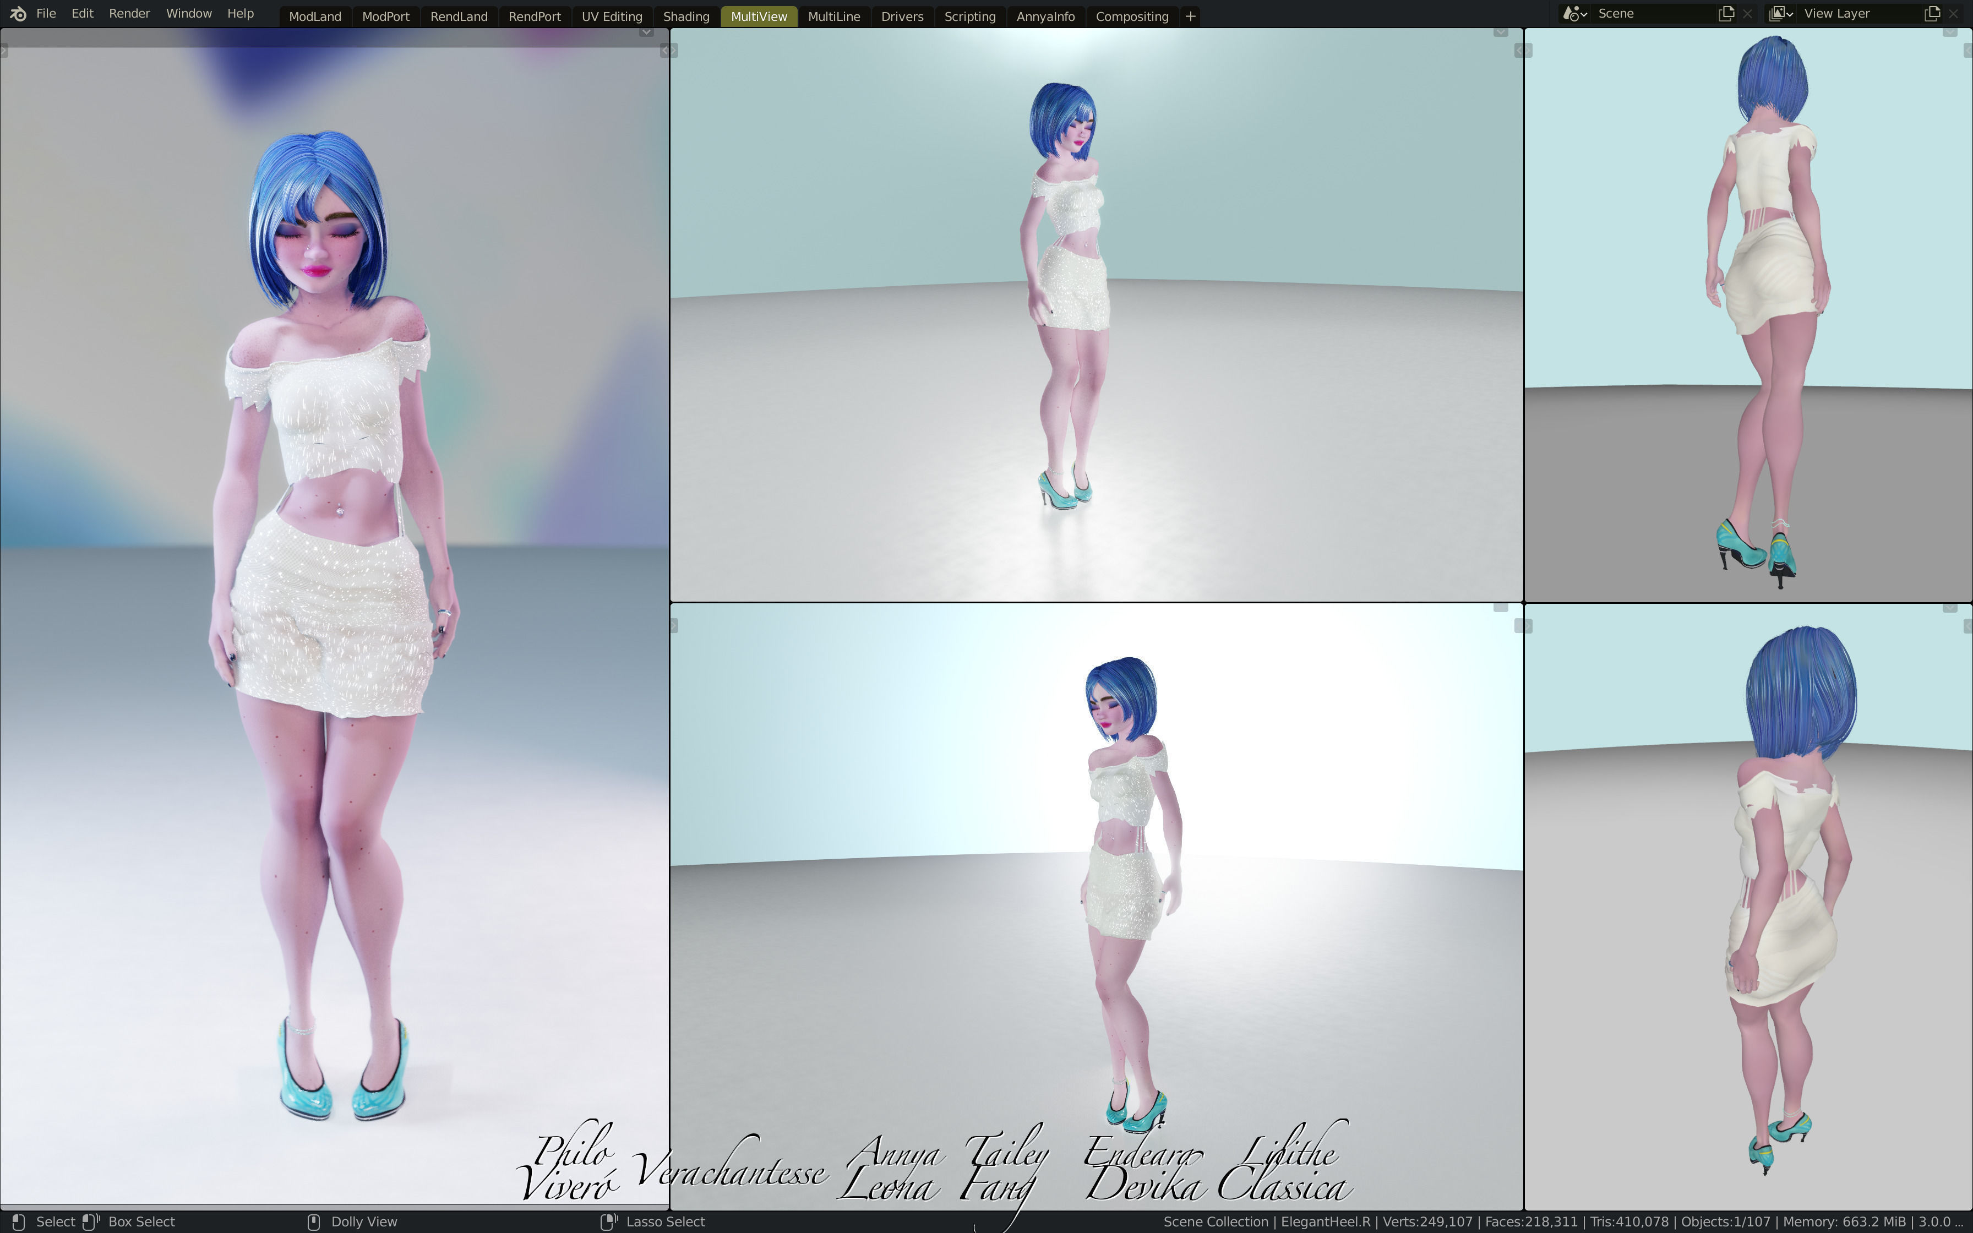Image resolution: width=1973 pixels, height=1233 pixels.
Task: Click 'ElegantHeel.R' object name in status bar
Action: 1326,1221
